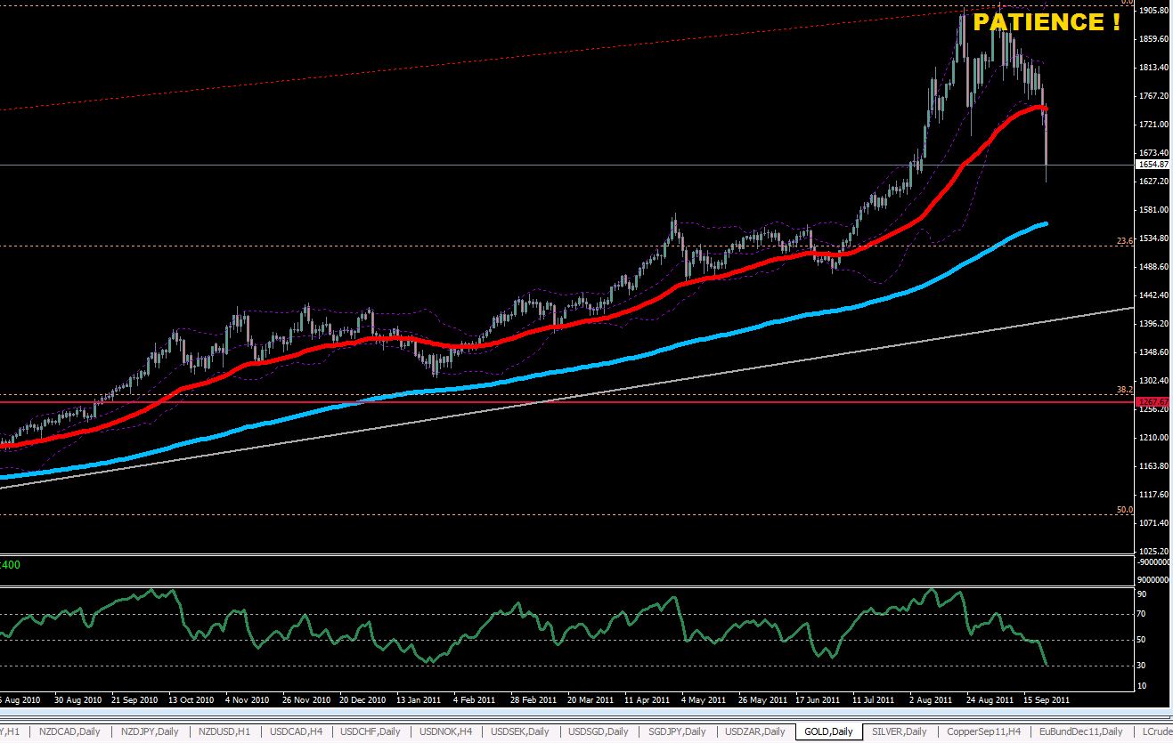The height and width of the screenshot is (743, 1173).
Task: Open the CopperSep11,H4 chart tab
Action: click(983, 731)
